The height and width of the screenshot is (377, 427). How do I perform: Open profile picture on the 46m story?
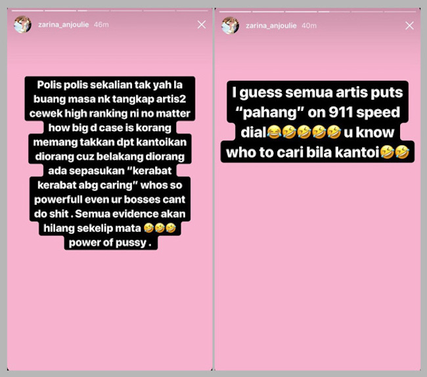click(x=22, y=24)
